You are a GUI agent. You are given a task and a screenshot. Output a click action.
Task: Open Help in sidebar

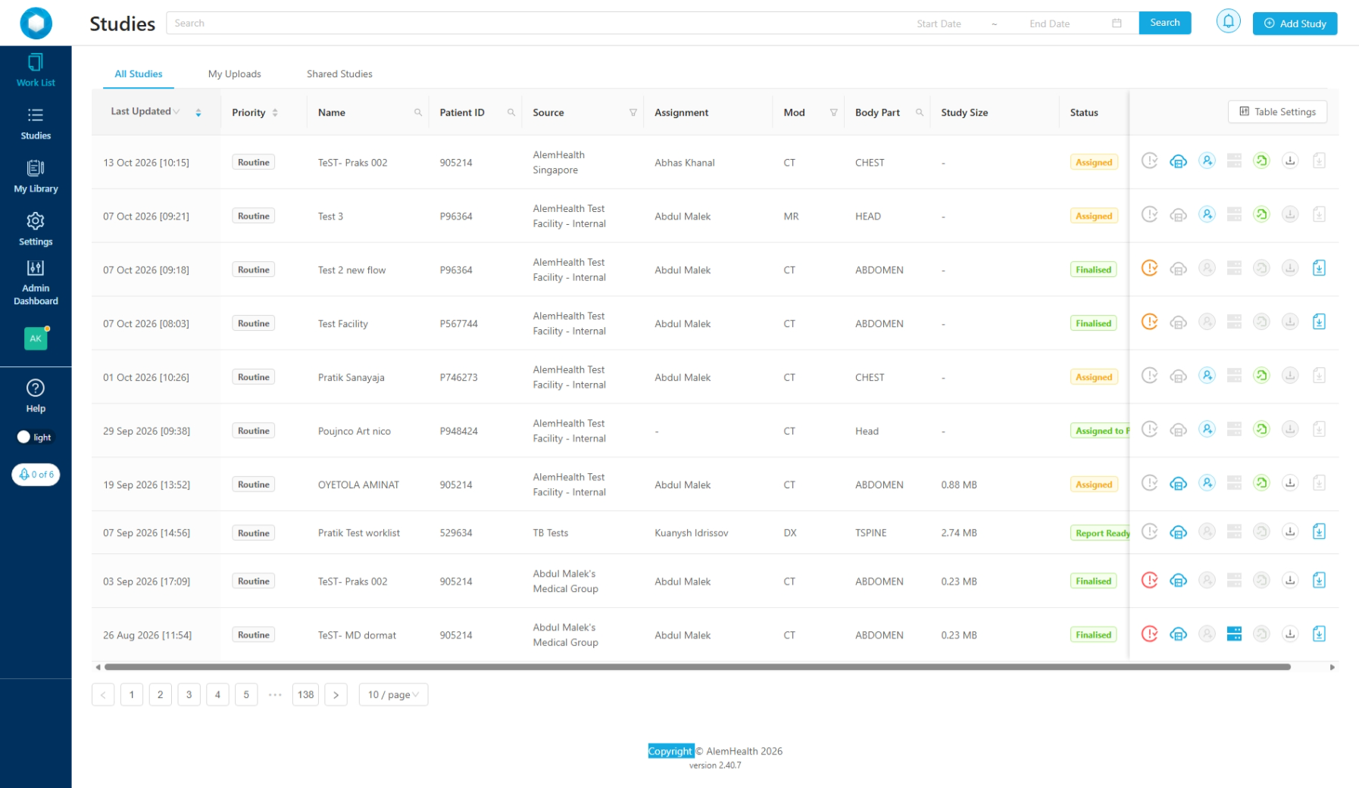click(36, 396)
